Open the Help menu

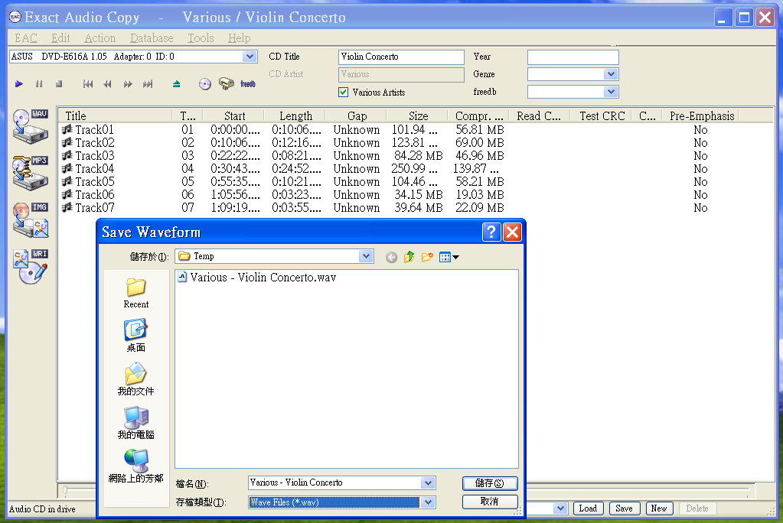[240, 38]
